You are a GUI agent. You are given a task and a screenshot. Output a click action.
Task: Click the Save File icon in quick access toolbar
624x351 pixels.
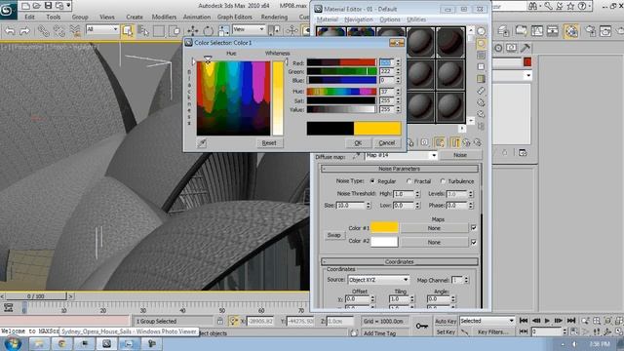pos(48,6)
